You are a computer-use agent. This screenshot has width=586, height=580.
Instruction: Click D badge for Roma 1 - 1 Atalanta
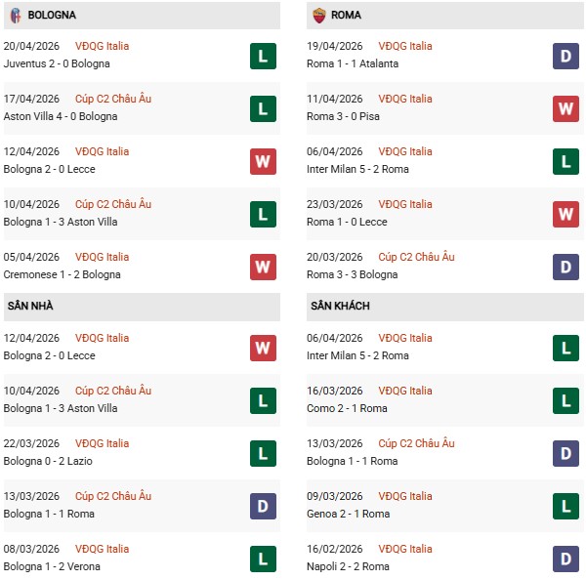click(566, 56)
